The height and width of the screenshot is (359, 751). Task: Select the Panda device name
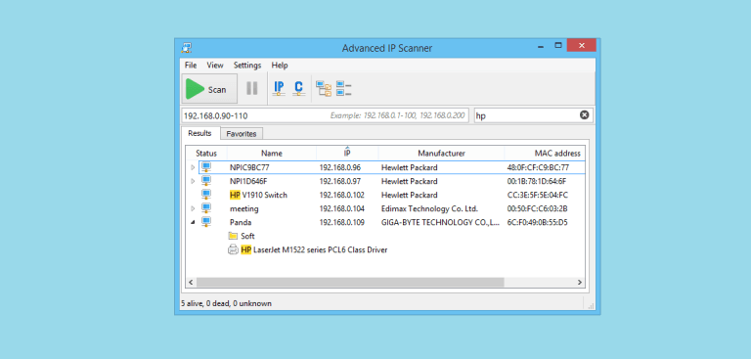point(241,222)
